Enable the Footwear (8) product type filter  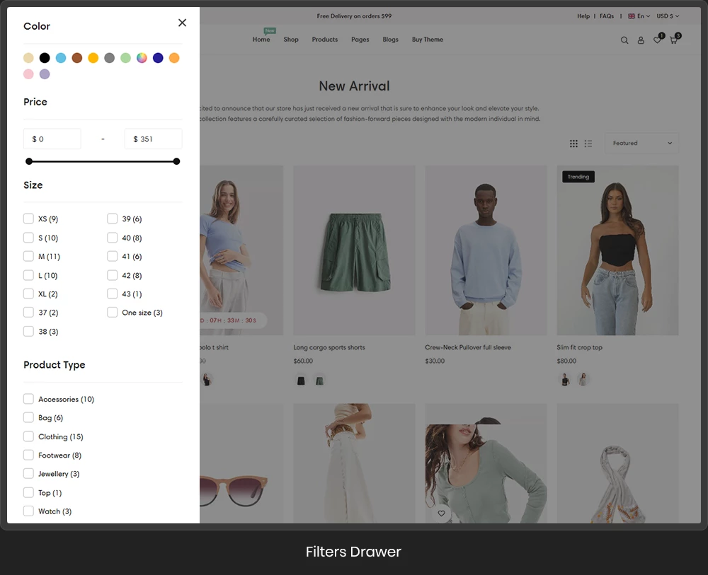pyautogui.click(x=29, y=455)
